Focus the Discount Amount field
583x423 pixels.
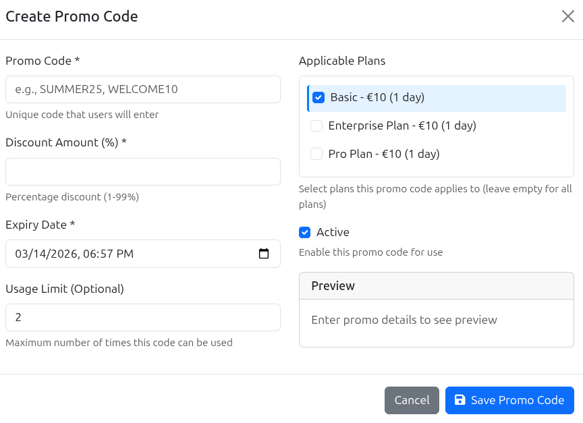pos(142,171)
